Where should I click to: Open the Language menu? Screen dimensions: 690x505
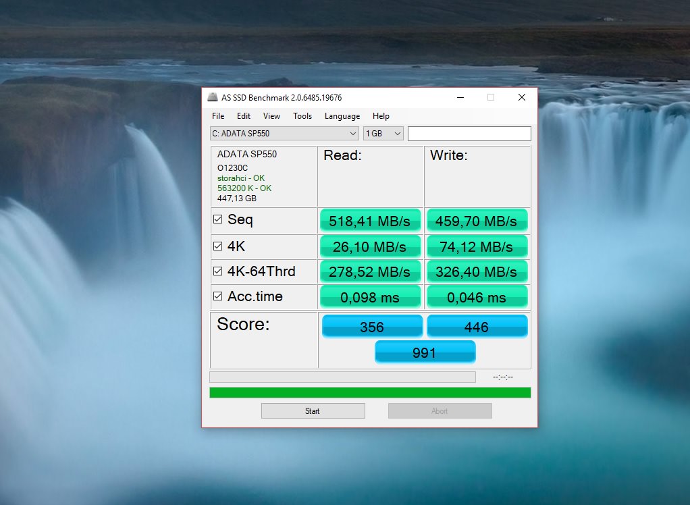tap(342, 116)
